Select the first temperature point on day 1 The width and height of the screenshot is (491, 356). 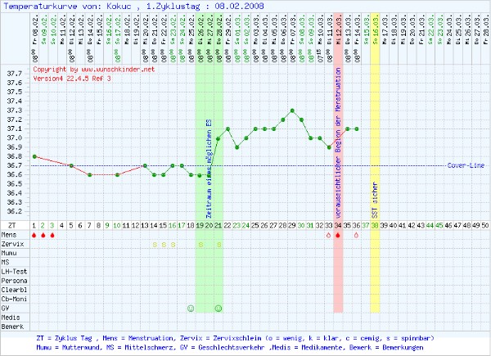[x=34, y=156]
